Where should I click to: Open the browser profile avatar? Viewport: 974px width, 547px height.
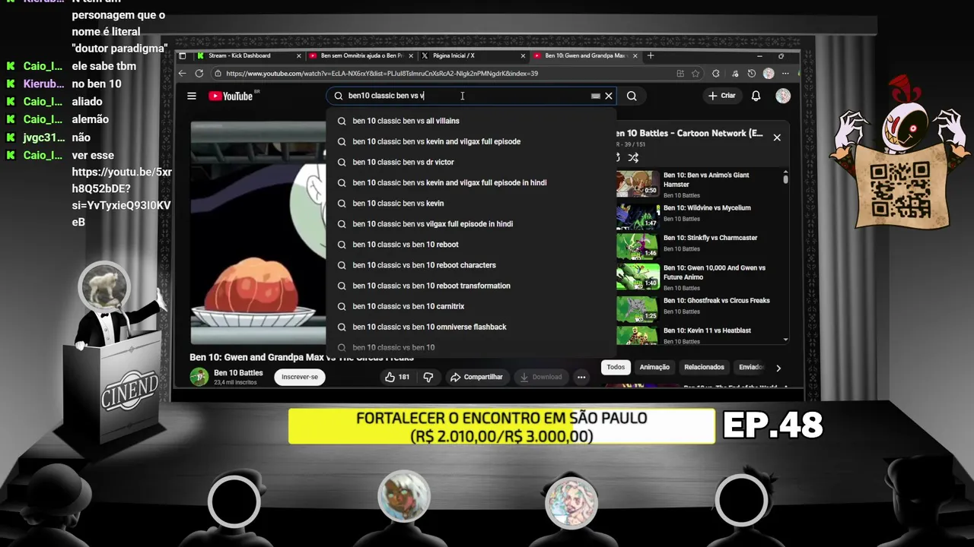(769, 74)
